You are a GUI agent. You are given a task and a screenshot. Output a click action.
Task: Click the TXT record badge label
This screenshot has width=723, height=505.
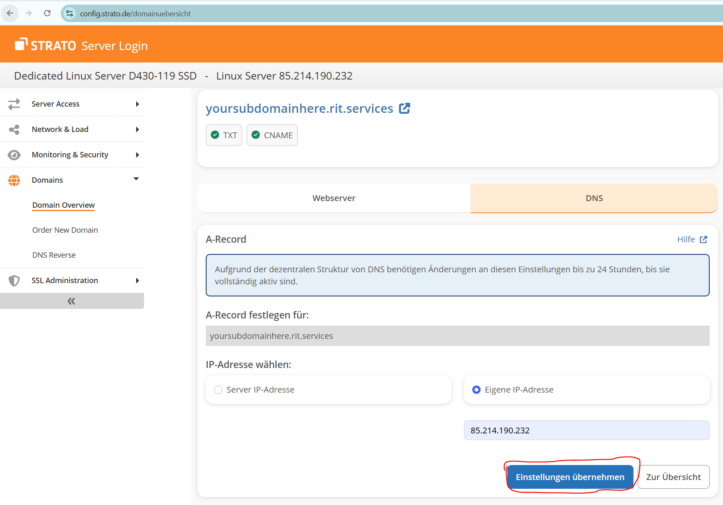(x=230, y=135)
